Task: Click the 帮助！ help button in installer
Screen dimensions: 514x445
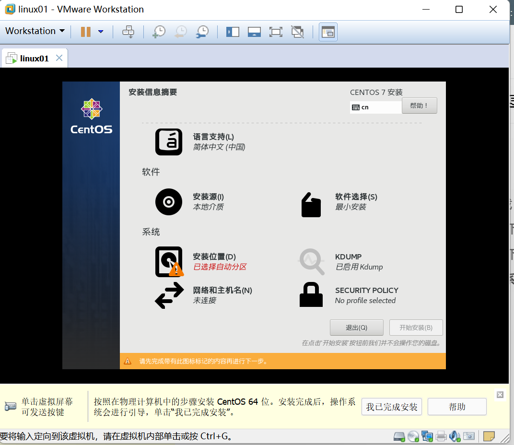Action: coord(419,105)
